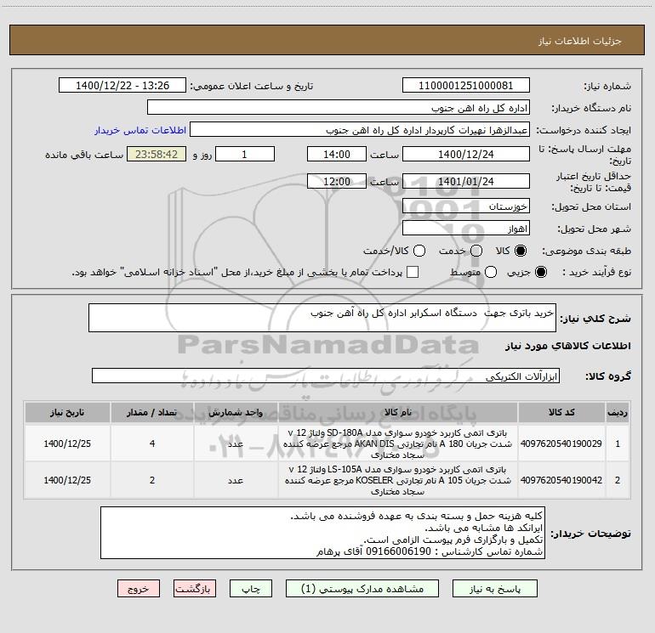The image size is (655, 633).
Task: Click the unit عدد in the LS-105A row
Action: [236, 481]
